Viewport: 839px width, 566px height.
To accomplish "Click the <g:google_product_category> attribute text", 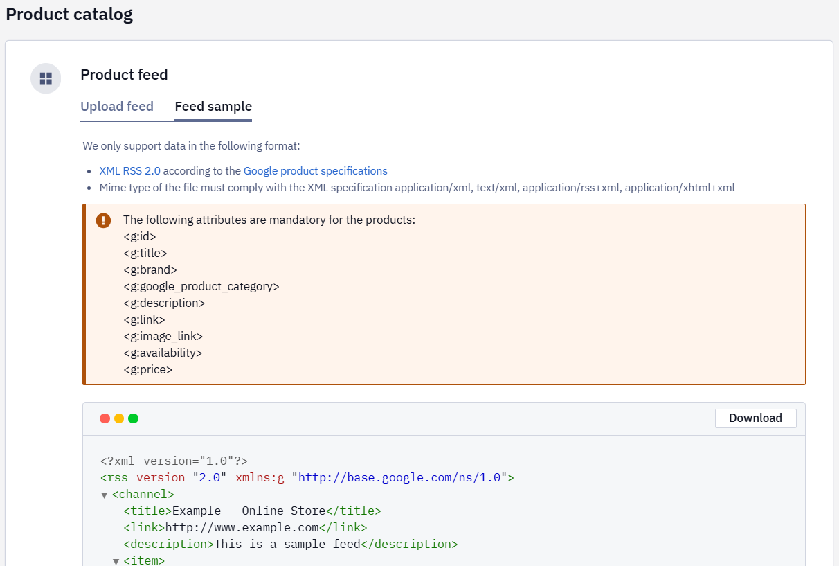I will pos(201,286).
